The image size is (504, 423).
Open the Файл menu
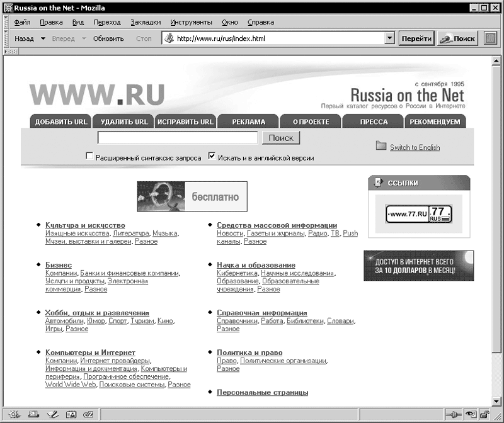(22, 22)
